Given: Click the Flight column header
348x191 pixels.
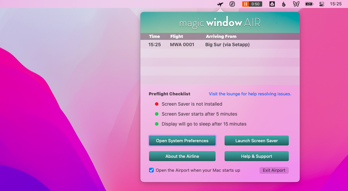Looking at the screenshot, I should click(177, 36).
